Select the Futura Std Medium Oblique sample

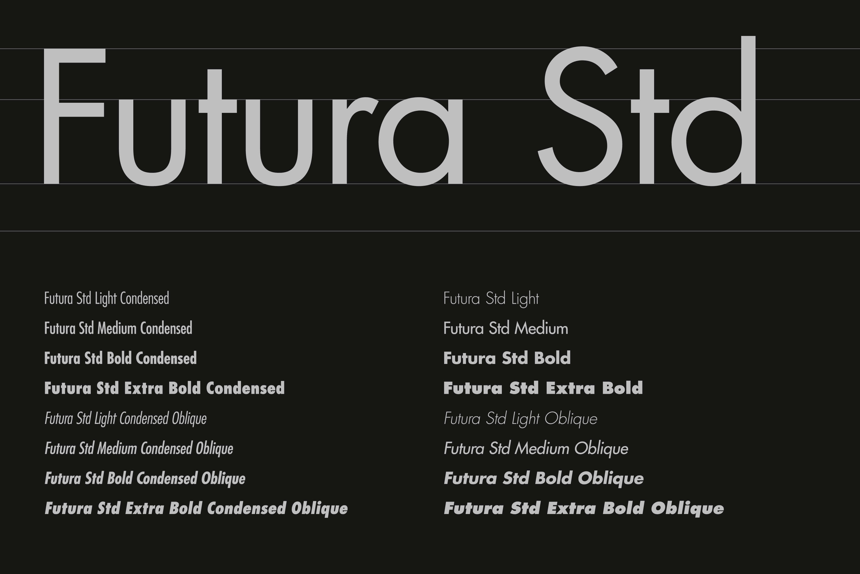click(x=536, y=449)
